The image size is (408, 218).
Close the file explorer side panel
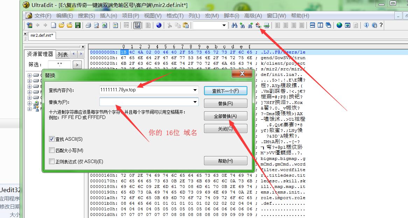tap(83, 47)
